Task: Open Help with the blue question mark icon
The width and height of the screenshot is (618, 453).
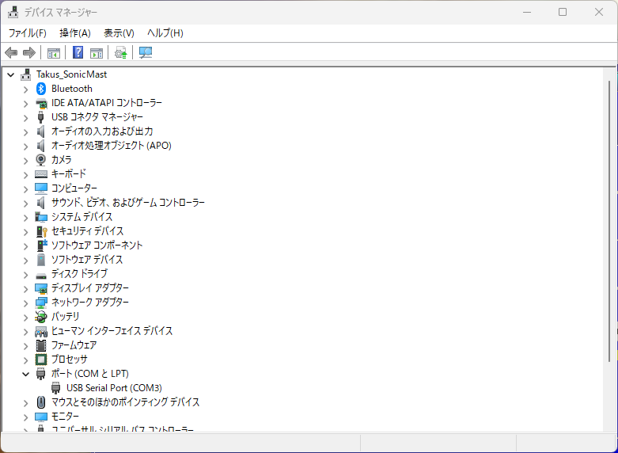Action: (78, 53)
